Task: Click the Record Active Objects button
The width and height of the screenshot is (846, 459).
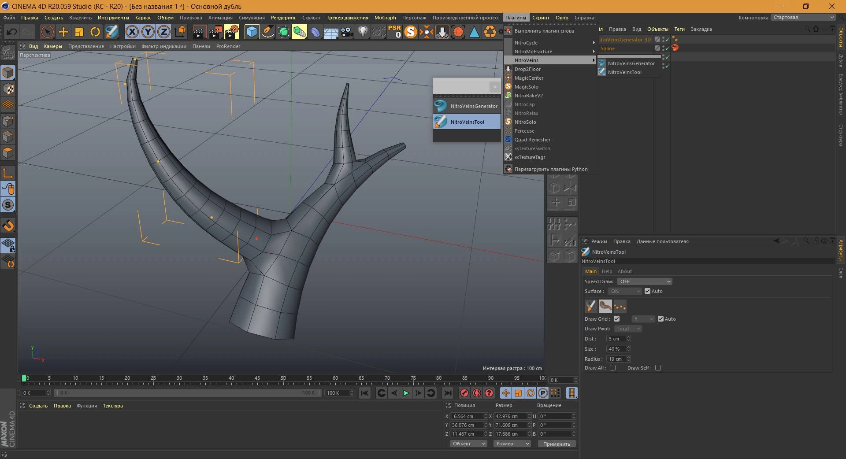Action: pyautogui.click(x=464, y=393)
